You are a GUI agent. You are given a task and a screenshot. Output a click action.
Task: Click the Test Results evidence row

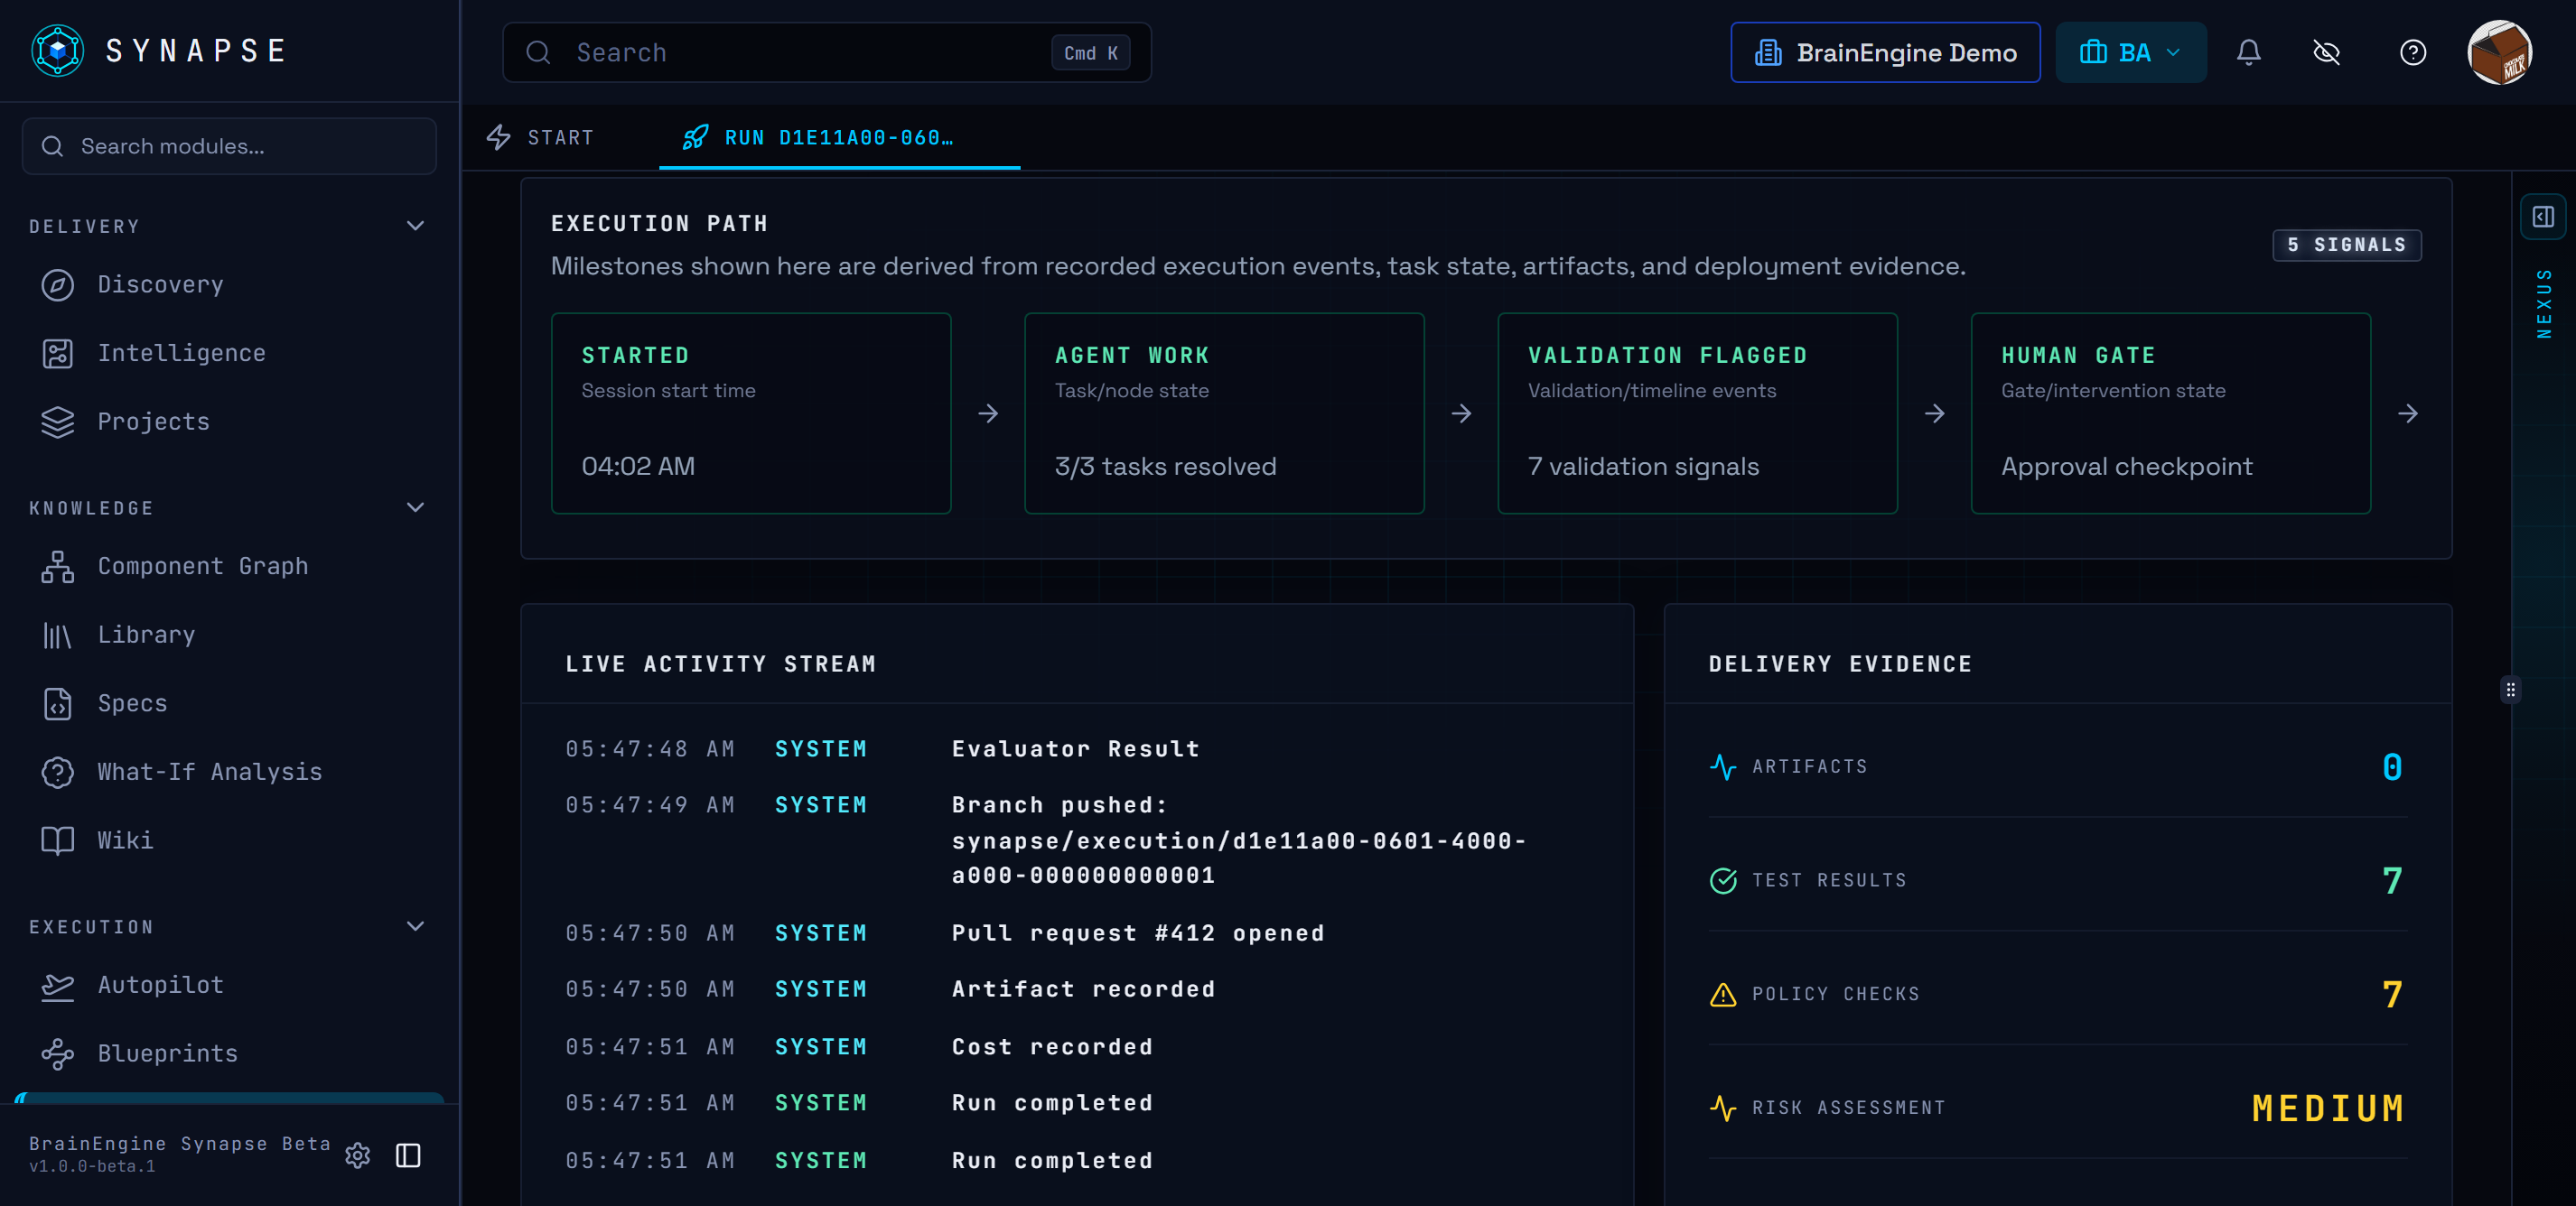(2057, 880)
